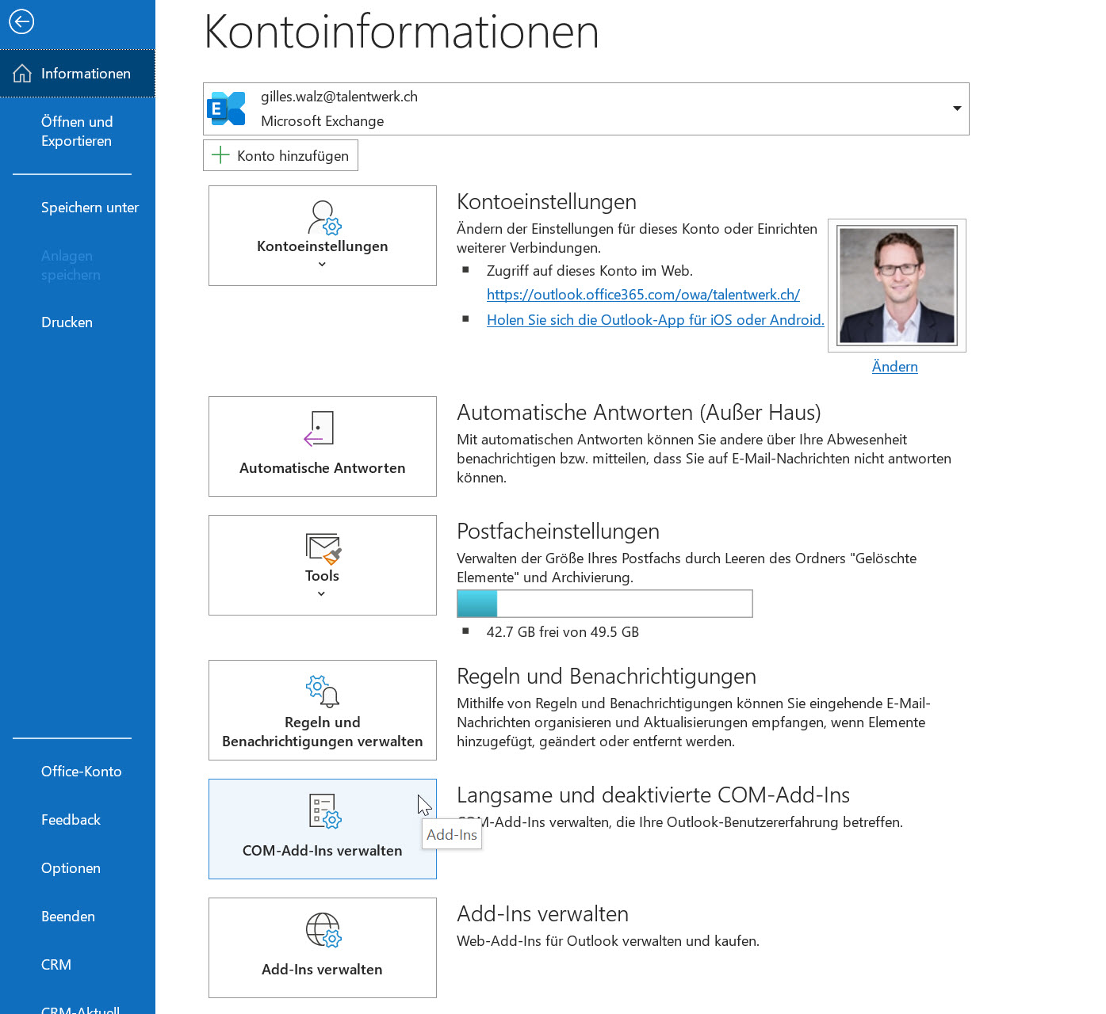Click the door-arrow Automatische Antworten icon
1106x1014 pixels.
tap(319, 429)
